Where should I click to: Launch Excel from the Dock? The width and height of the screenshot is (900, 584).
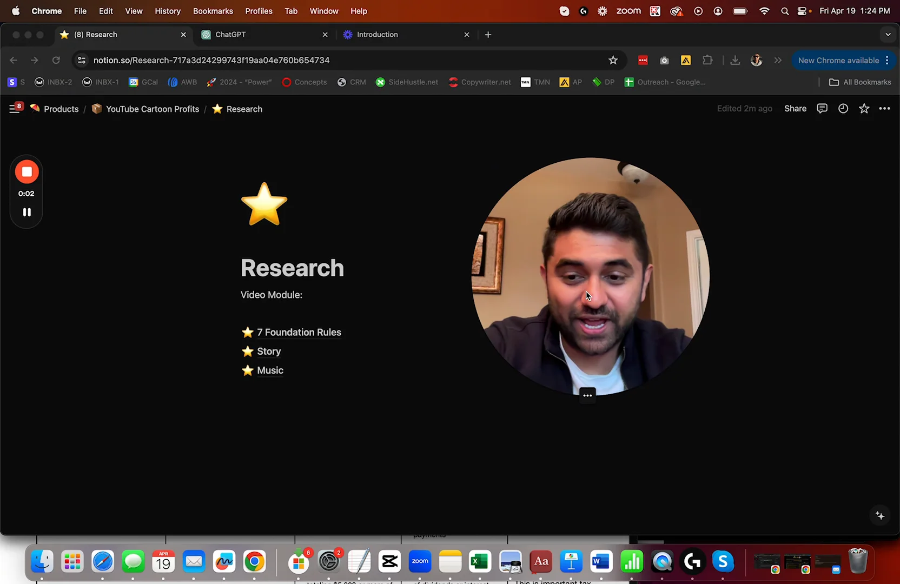pyautogui.click(x=480, y=562)
